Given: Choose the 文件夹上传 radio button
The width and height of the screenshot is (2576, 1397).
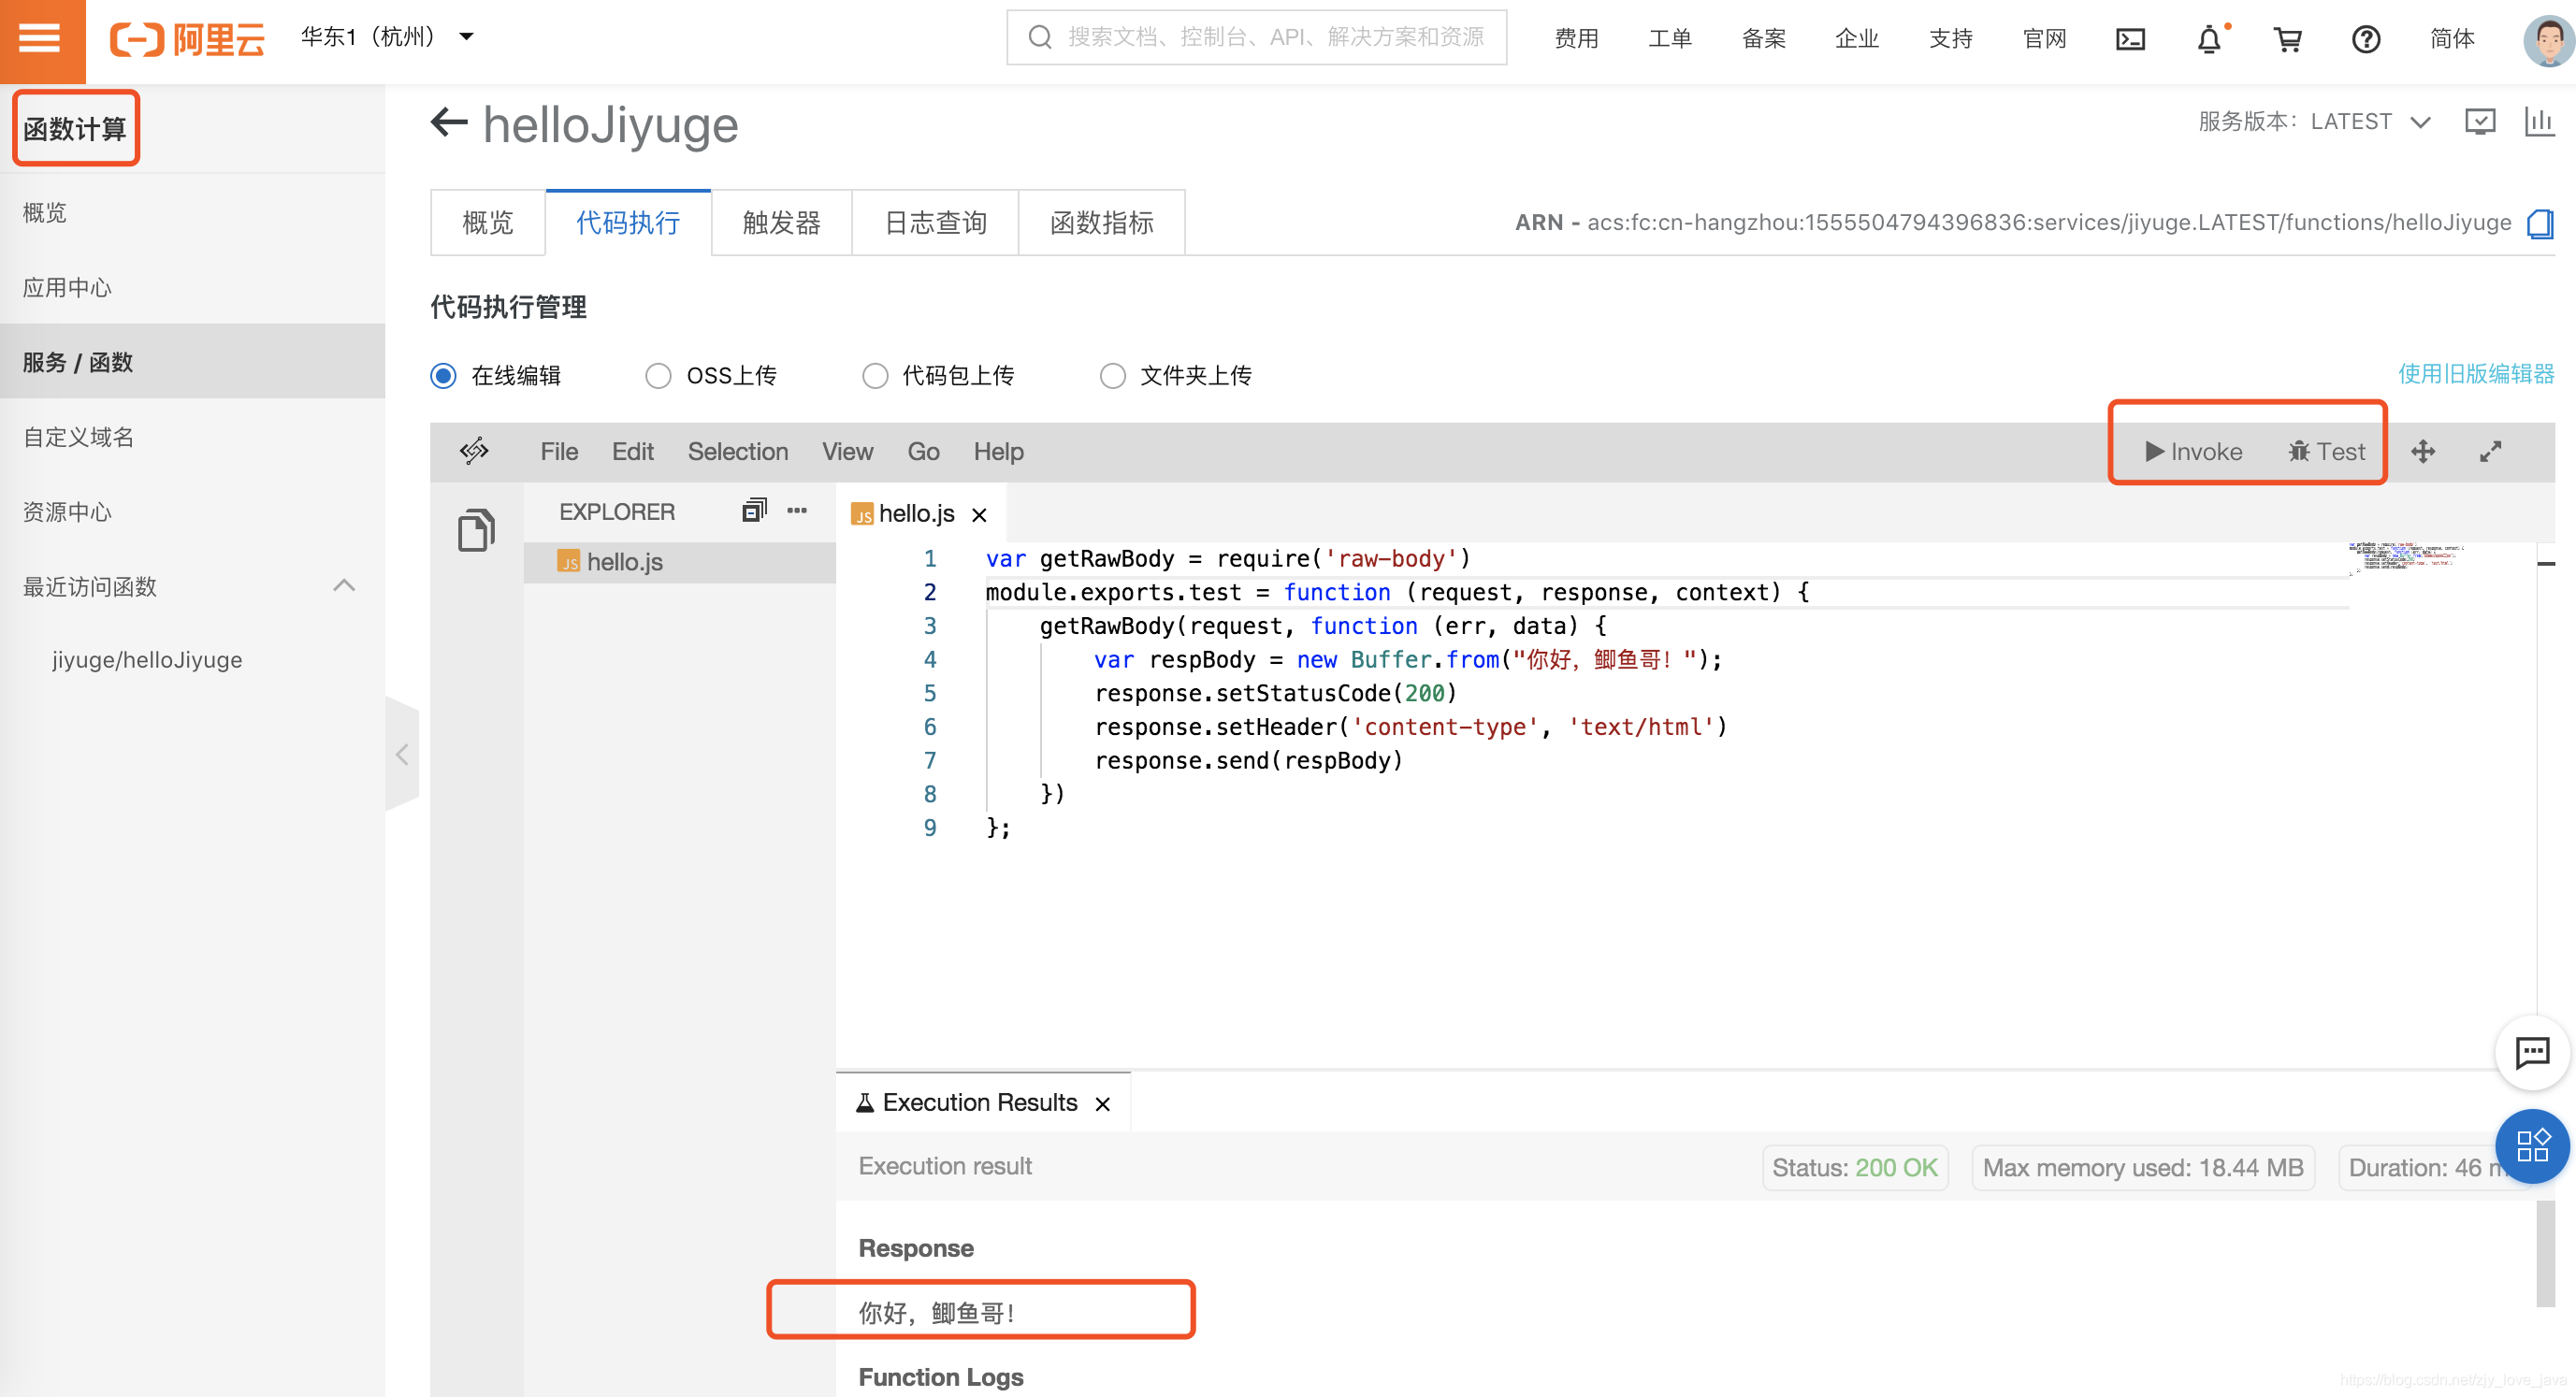Looking at the screenshot, I should click(1112, 376).
